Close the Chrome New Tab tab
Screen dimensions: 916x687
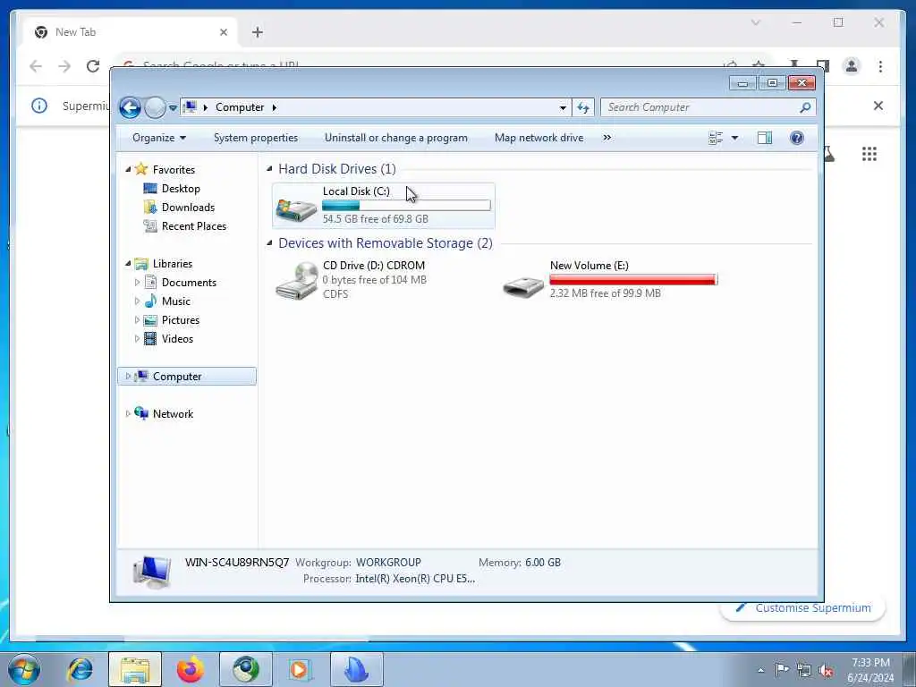pyautogui.click(x=223, y=32)
